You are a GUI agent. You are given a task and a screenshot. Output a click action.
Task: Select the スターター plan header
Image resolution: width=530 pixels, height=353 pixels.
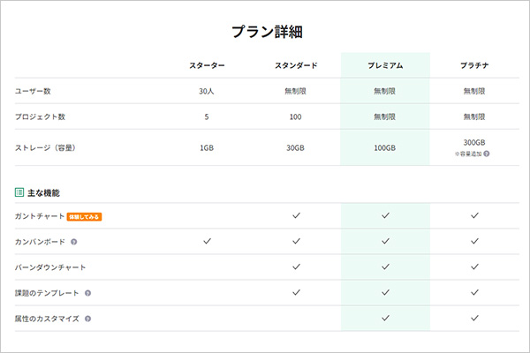pos(207,65)
